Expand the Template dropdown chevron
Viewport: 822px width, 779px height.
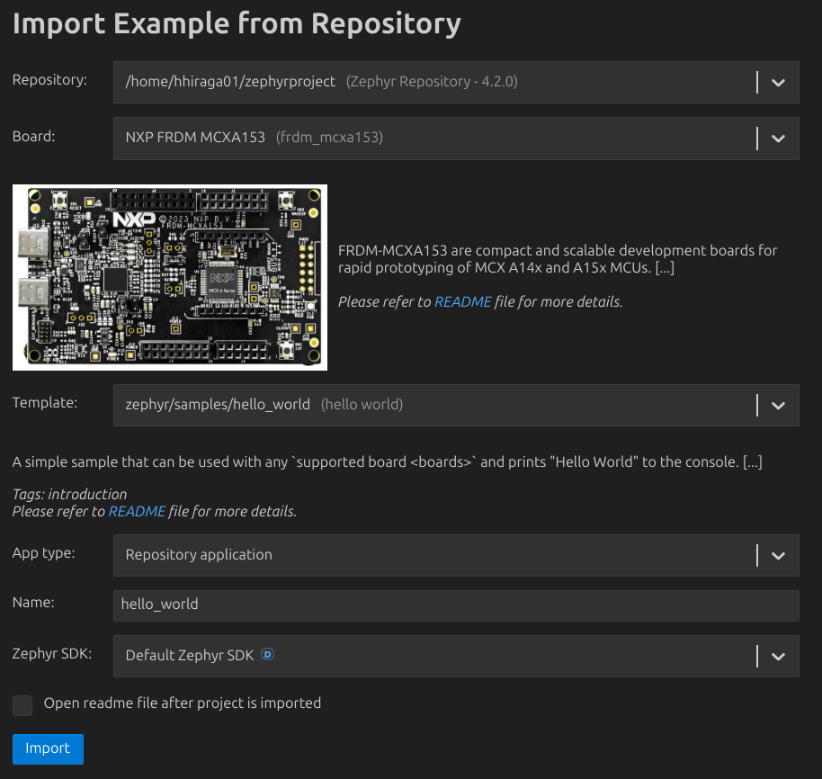pos(778,406)
